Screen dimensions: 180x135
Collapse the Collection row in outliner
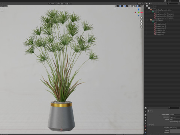[147, 8]
